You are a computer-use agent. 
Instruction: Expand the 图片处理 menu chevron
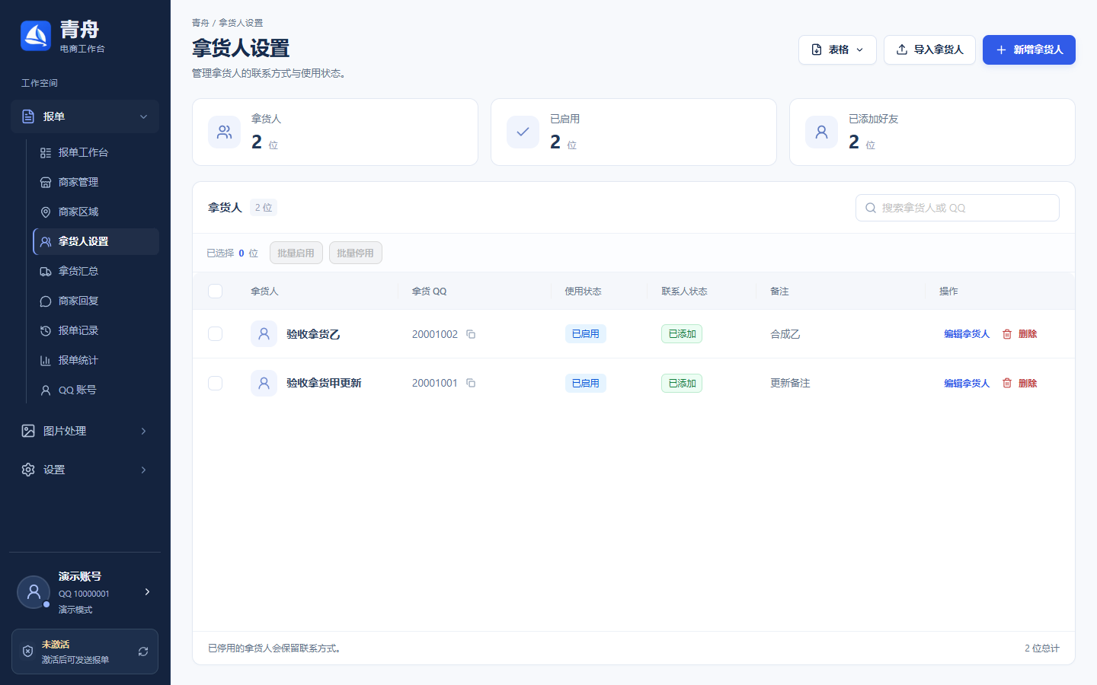143,431
